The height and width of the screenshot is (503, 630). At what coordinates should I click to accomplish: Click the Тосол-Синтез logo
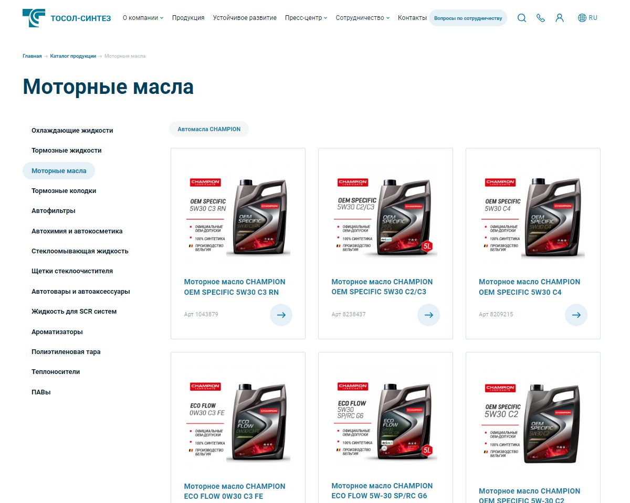point(67,18)
